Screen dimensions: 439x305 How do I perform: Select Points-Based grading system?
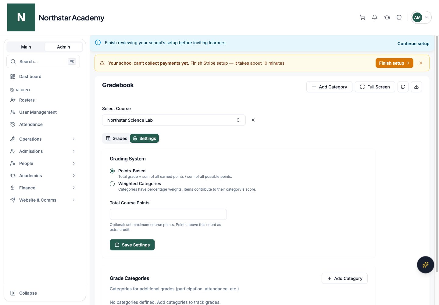point(112,171)
